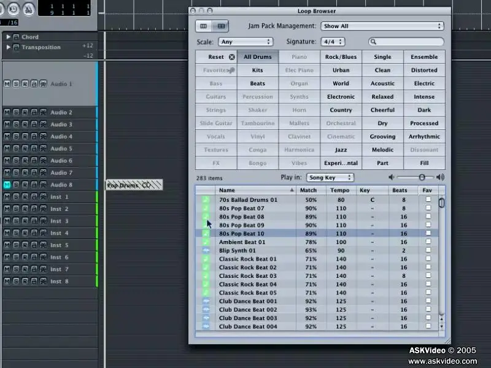Click the search magnifier icon in Loop Browser

(x=373, y=42)
